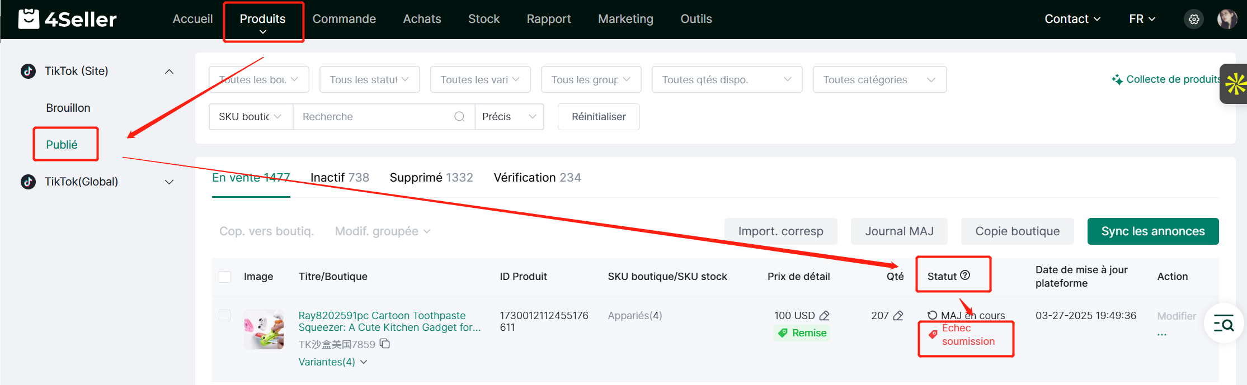Open the settings gear icon
The height and width of the screenshot is (385, 1247).
1194,19
